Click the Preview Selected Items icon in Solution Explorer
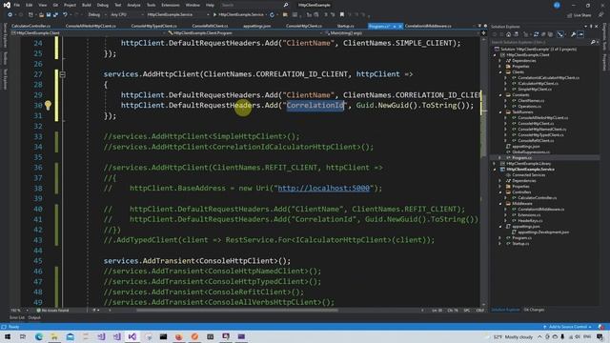 [x=580, y=34]
